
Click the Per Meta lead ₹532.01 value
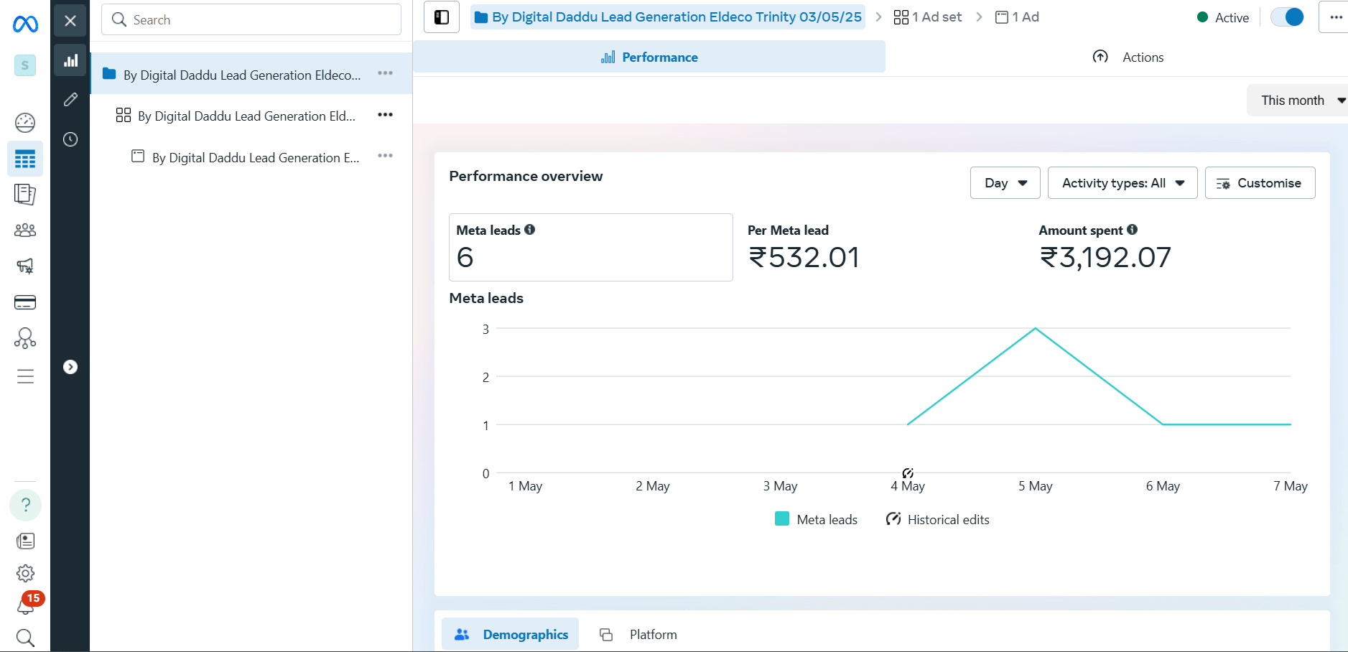[804, 257]
